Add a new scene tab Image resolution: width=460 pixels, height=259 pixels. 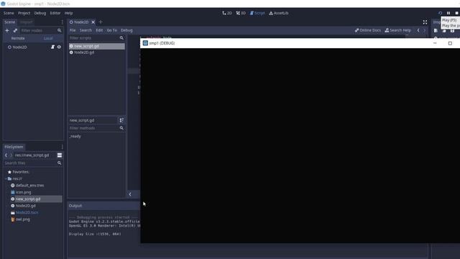pos(101,22)
